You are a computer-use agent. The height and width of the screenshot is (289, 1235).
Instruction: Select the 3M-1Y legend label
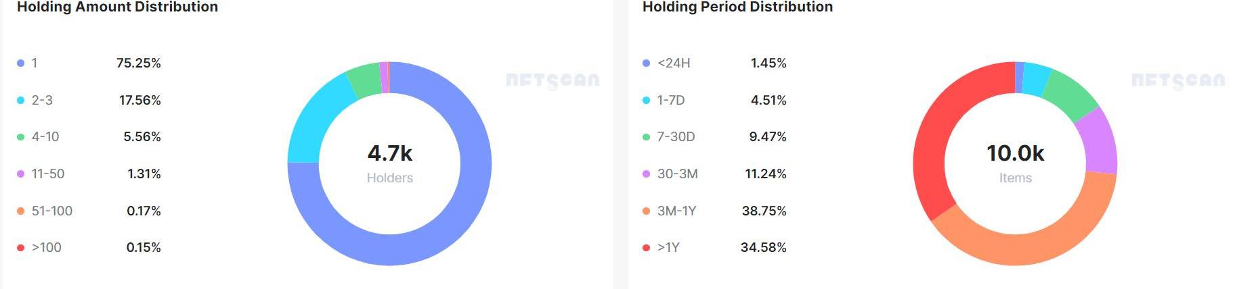click(676, 211)
